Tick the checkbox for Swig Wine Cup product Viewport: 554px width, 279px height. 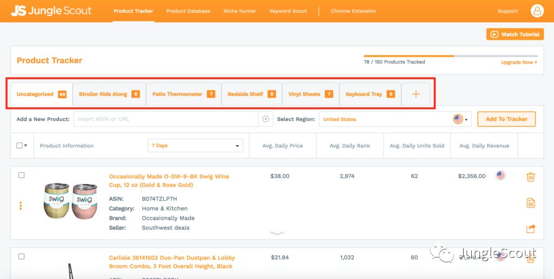click(x=22, y=175)
